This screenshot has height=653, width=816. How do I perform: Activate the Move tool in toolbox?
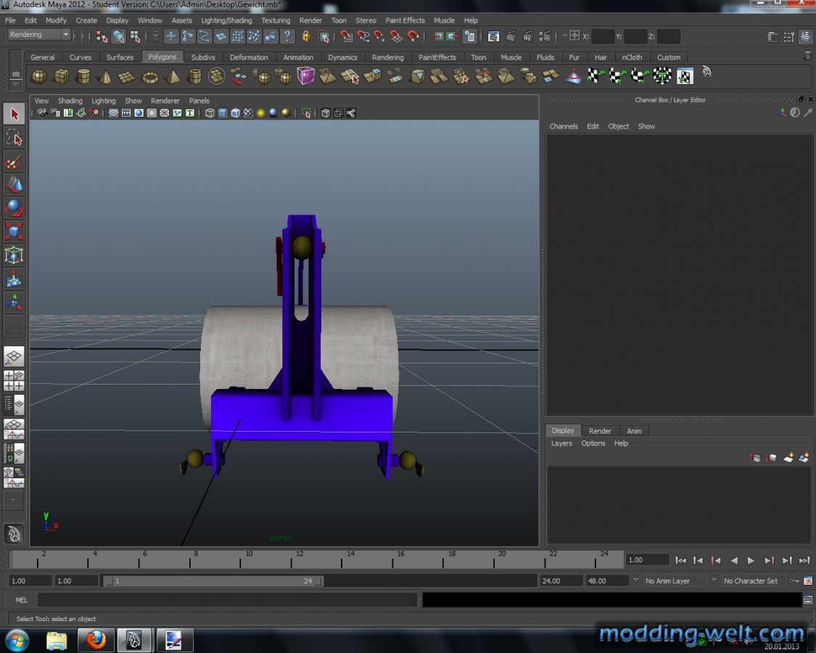point(14,185)
